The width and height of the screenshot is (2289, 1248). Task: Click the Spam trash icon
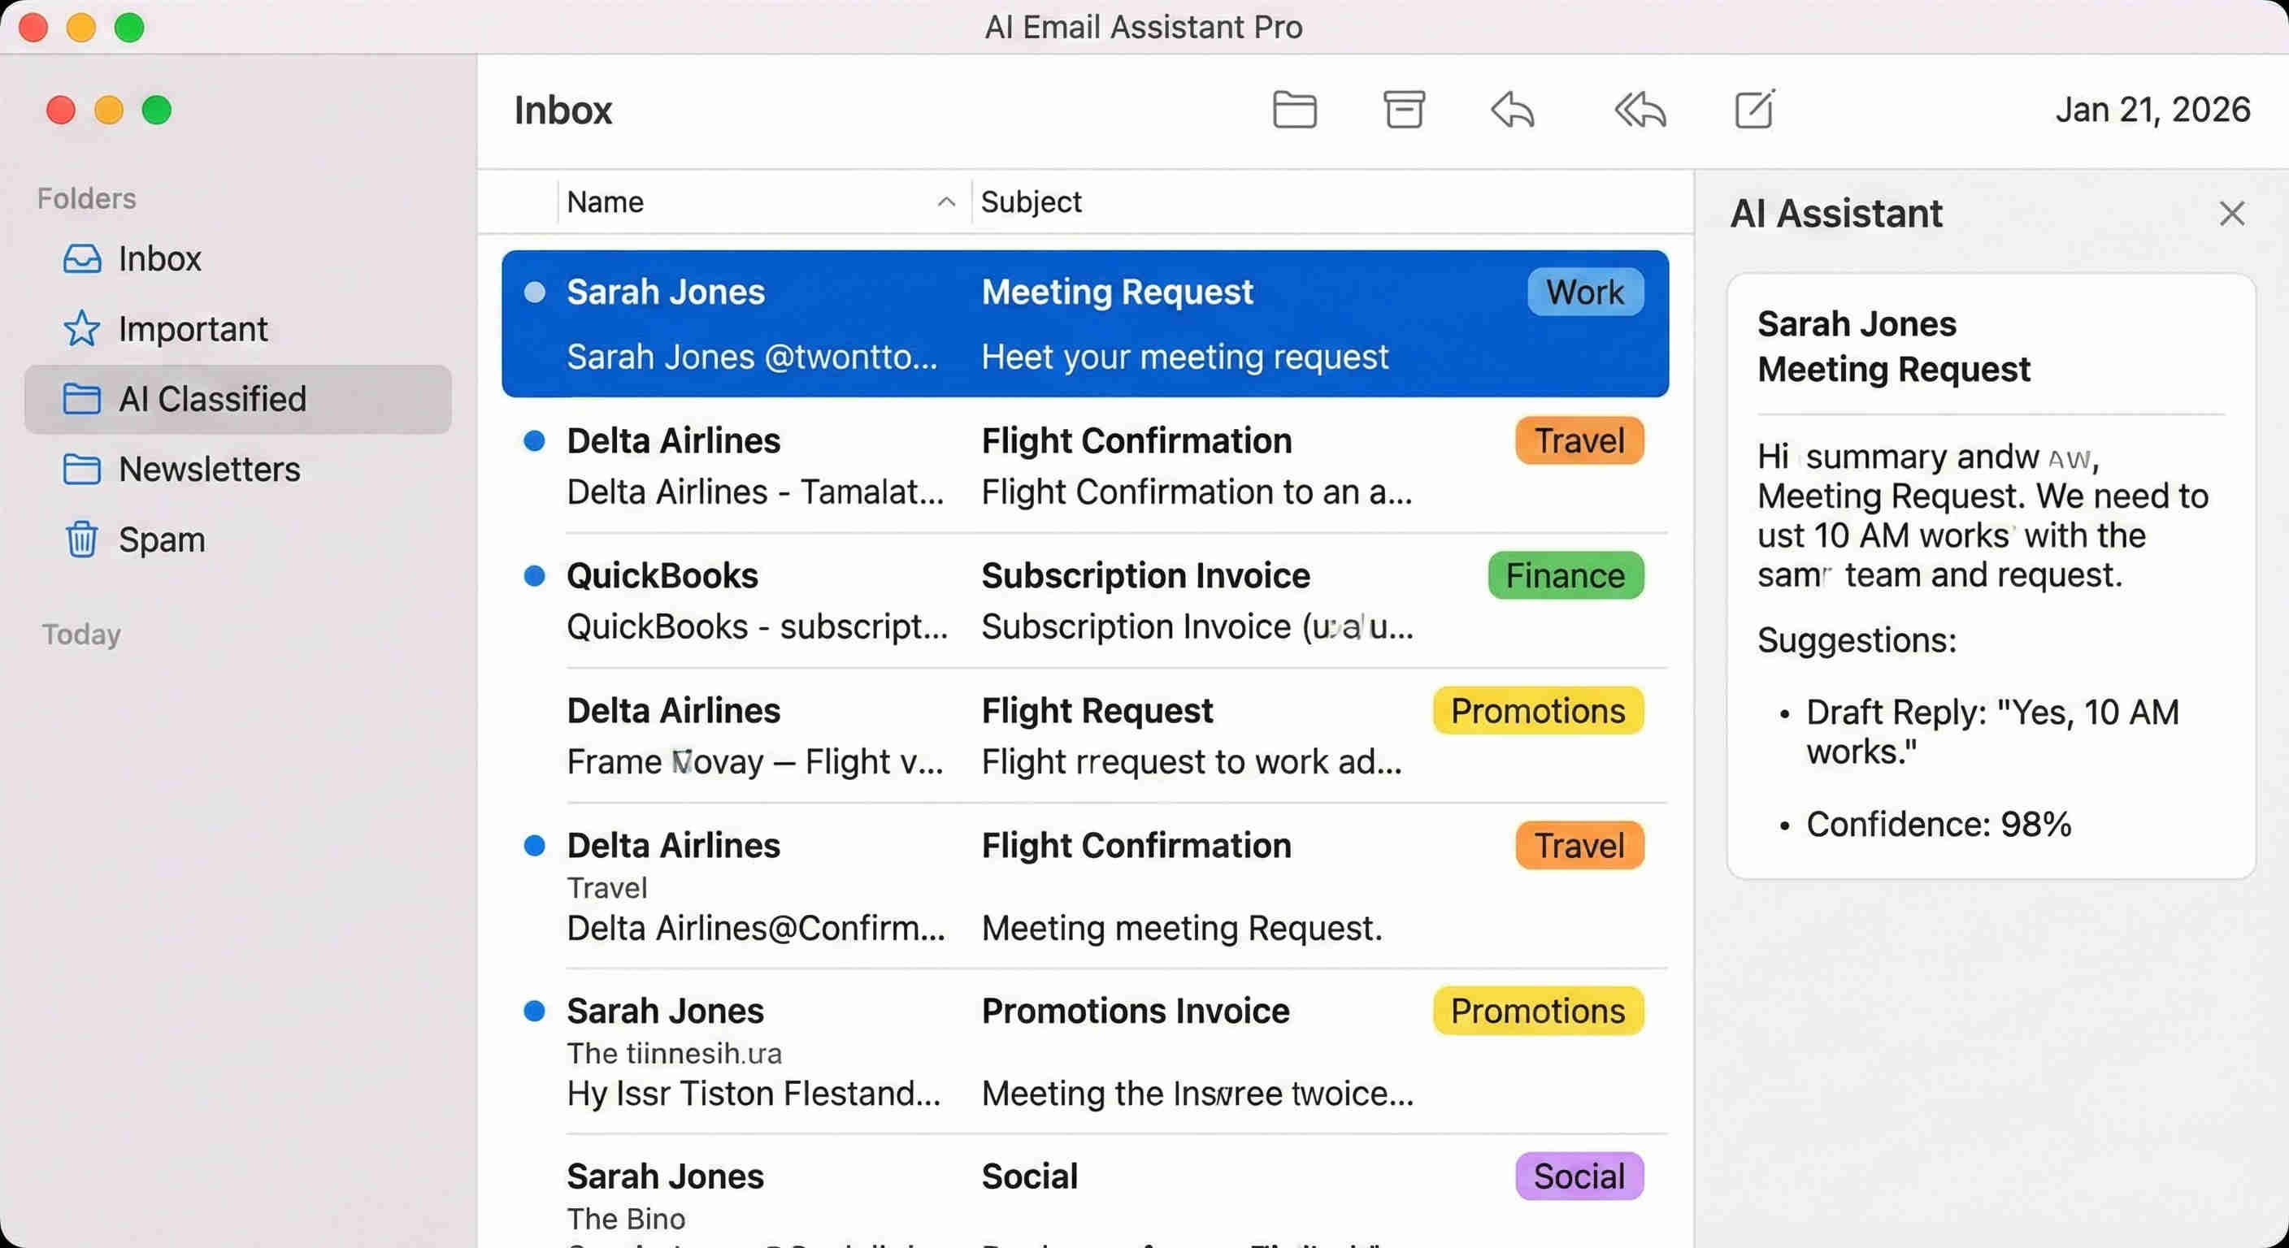tap(82, 539)
